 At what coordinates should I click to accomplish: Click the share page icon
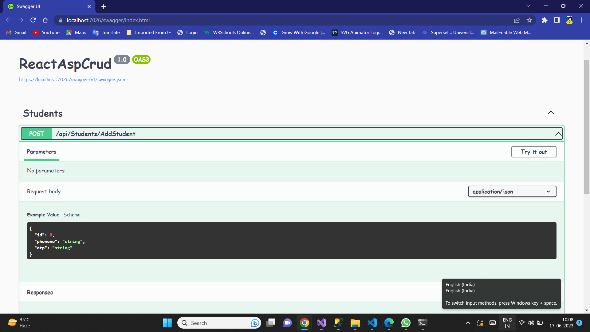517,20
